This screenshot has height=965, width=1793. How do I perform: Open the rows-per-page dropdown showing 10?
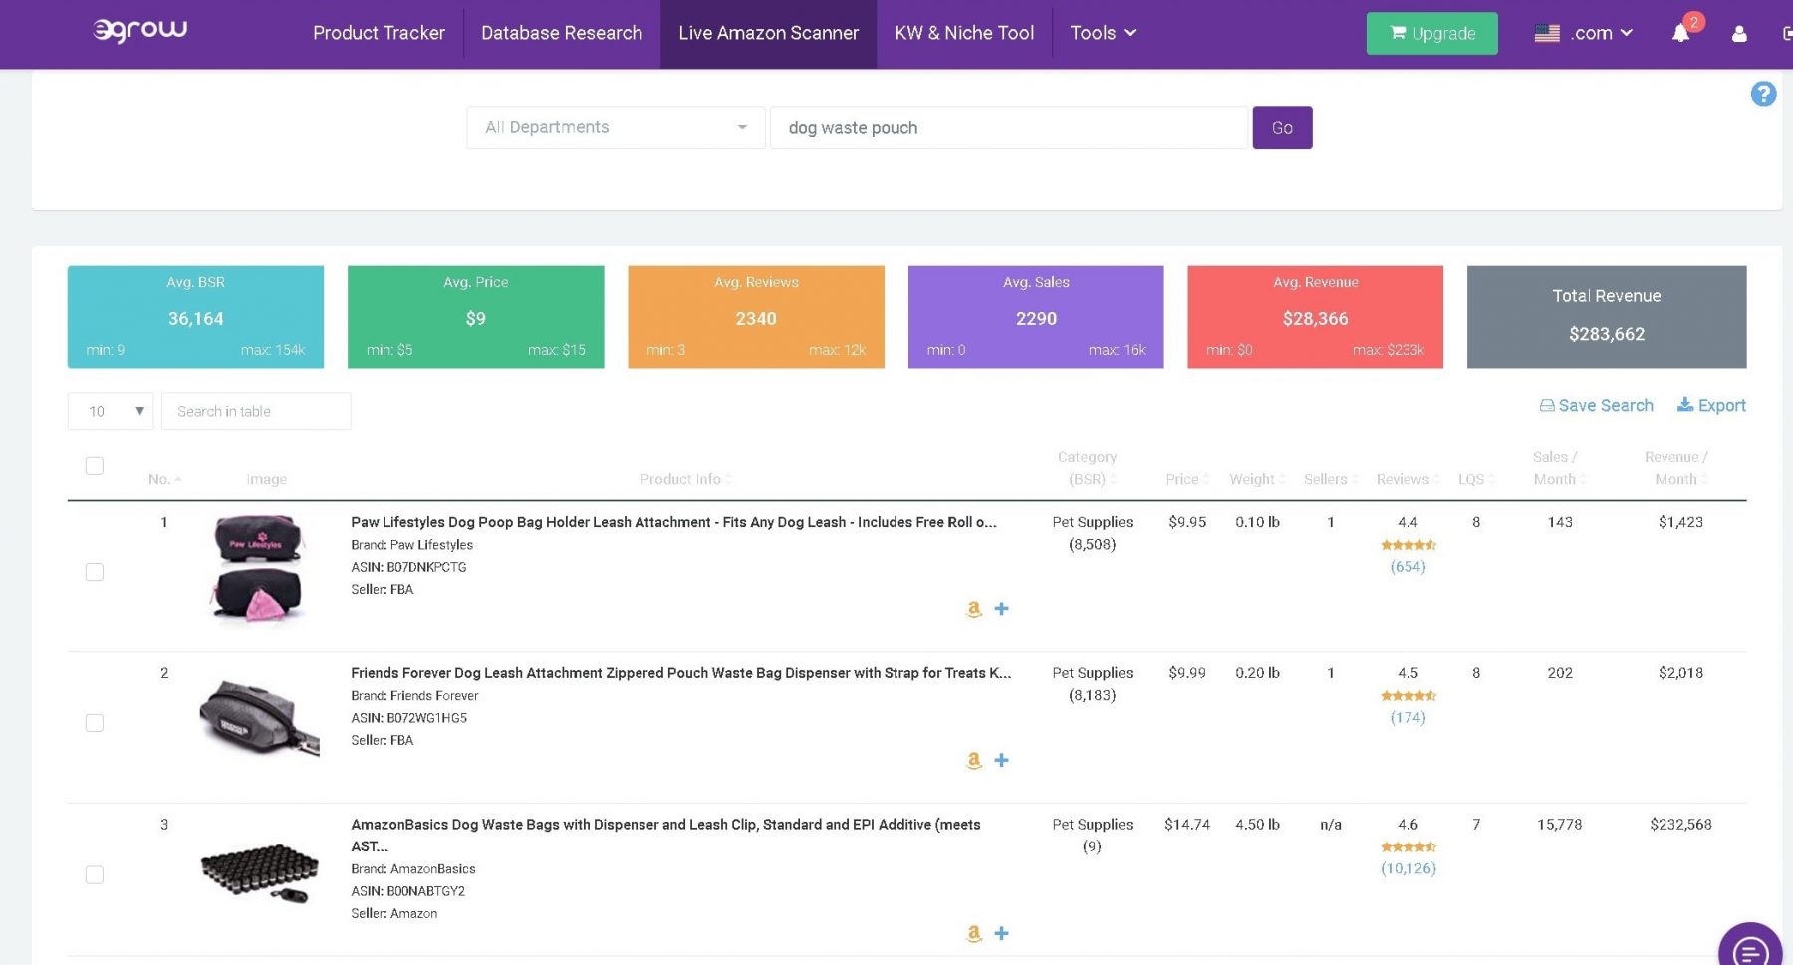pos(111,411)
